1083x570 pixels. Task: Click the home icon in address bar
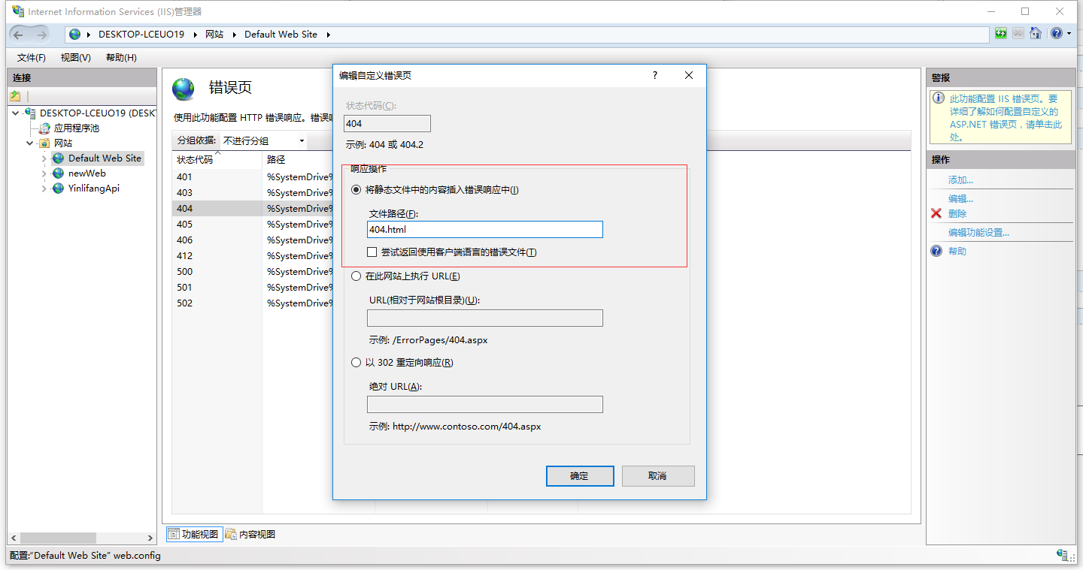pyautogui.click(x=1036, y=34)
